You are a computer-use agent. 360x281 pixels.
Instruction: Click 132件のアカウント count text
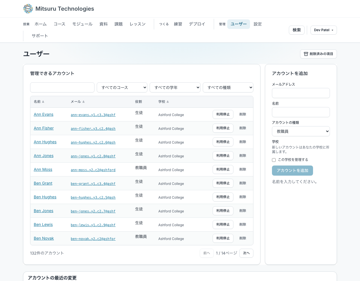[47, 253]
